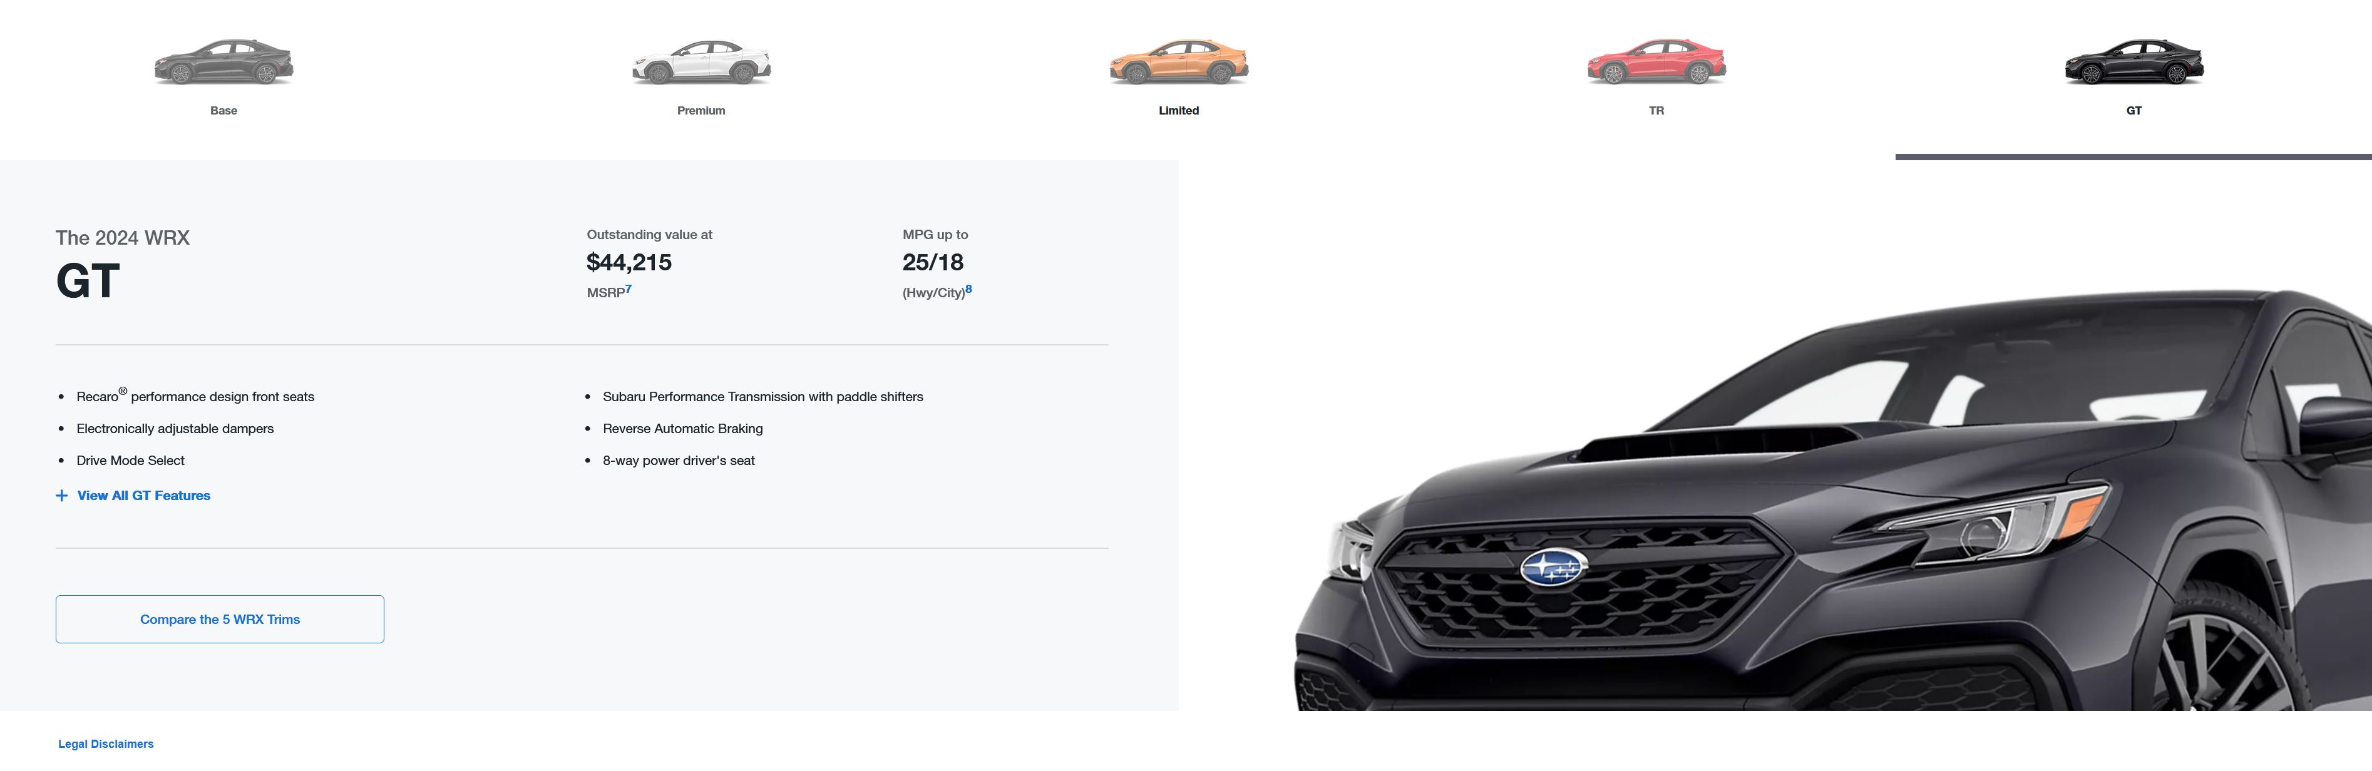Switch to the Premium tab label
Viewport: 2372px width, 771px height.
tap(701, 110)
